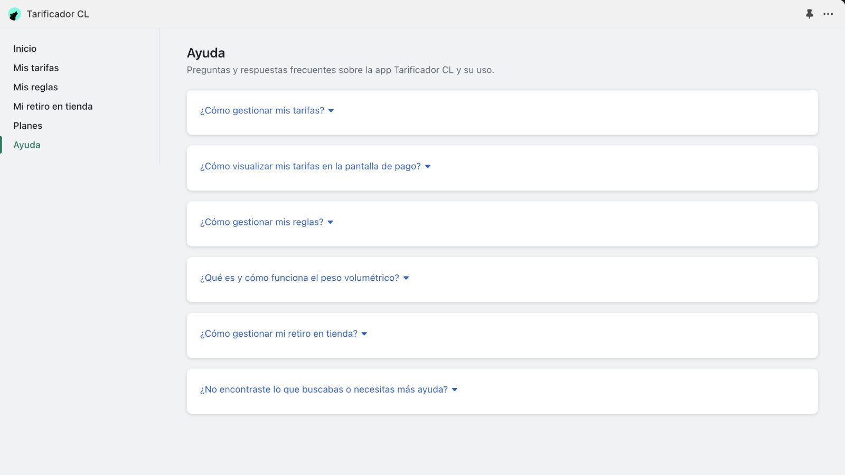This screenshot has width=845, height=475.
Task: Click arrow beside "necesitas más ayuda?" question
Action: click(x=455, y=390)
